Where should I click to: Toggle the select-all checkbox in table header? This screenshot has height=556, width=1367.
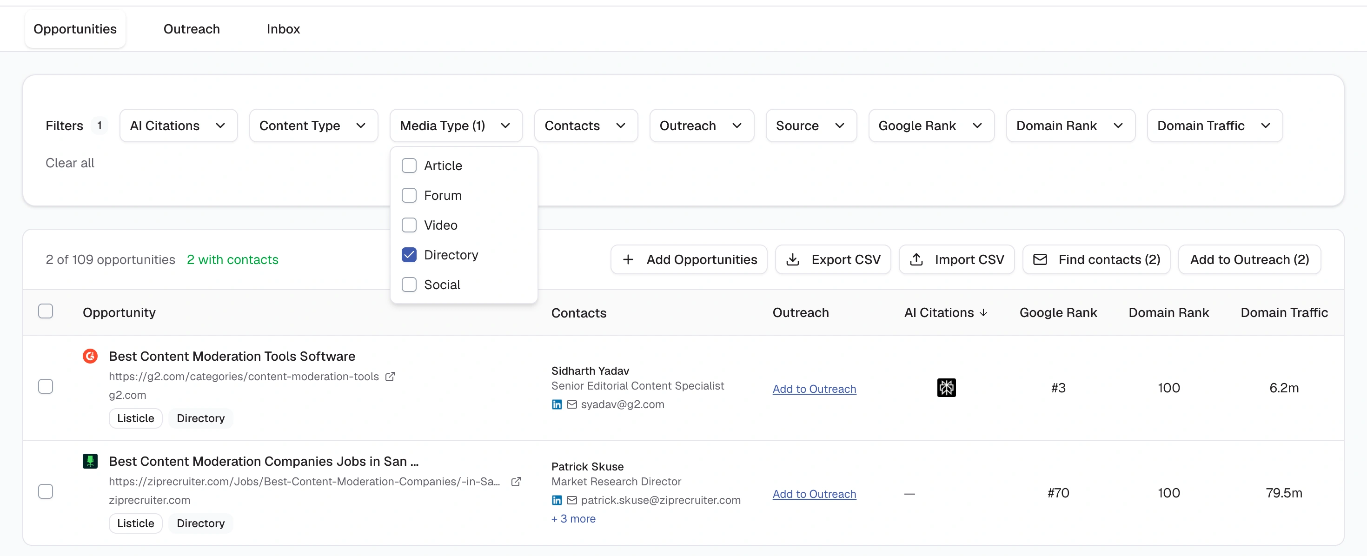46,311
